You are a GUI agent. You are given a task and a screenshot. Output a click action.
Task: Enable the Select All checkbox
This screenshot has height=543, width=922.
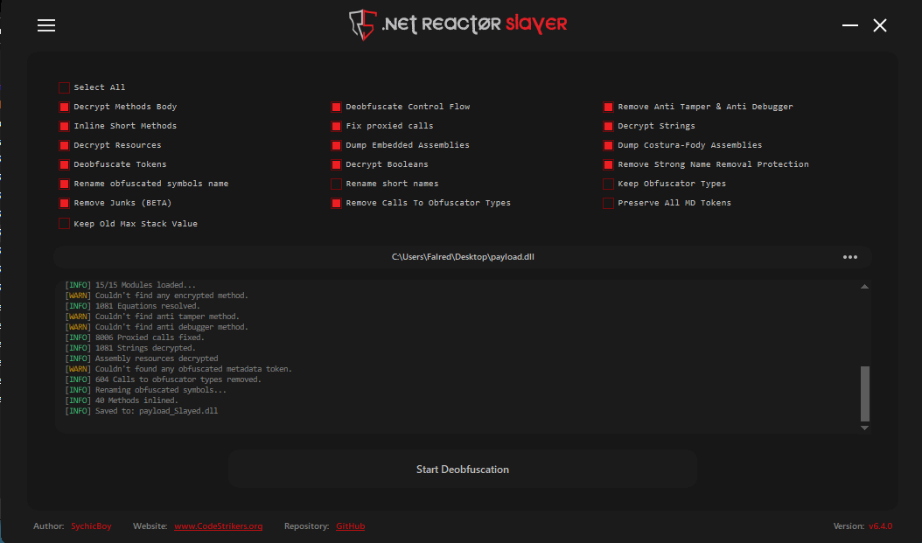[x=64, y=87]
